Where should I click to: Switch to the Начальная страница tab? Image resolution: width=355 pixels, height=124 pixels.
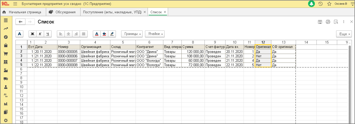[22, 12]
